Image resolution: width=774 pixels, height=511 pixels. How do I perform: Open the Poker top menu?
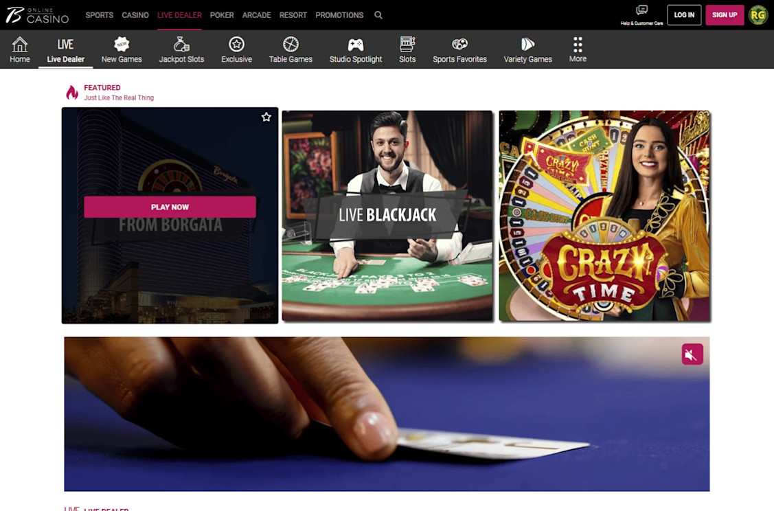(x=222, y=15)
